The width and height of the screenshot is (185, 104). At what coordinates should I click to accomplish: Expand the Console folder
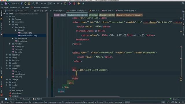(10, 19)
